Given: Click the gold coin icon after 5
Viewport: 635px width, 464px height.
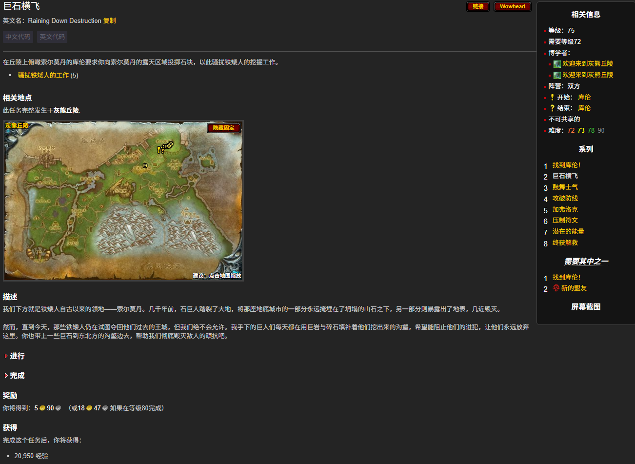Looking at the screenshot, I should [x=42, y=408].
